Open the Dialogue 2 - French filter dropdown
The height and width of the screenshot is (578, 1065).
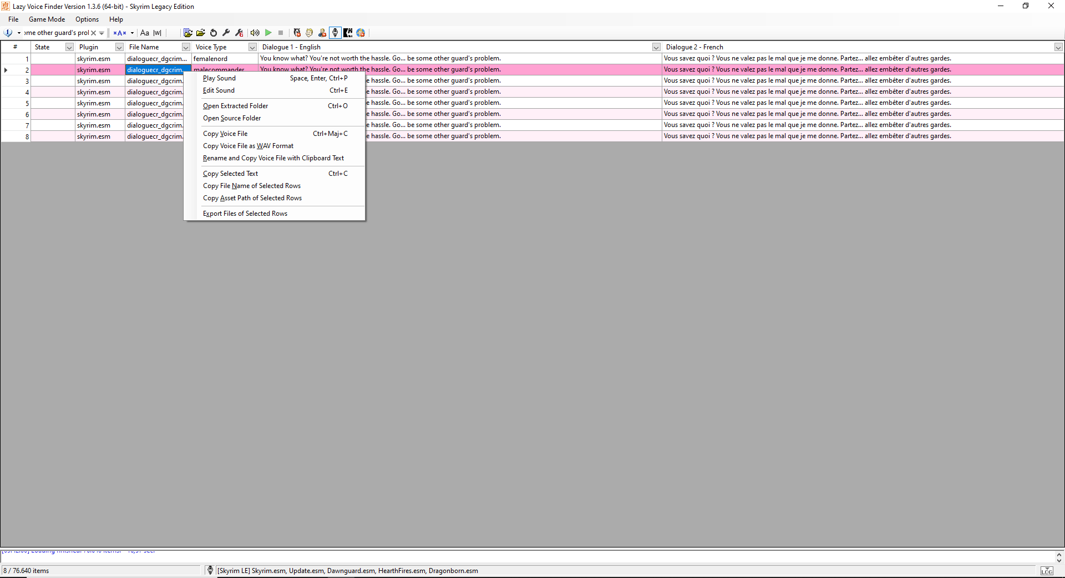coord(1058,47)
